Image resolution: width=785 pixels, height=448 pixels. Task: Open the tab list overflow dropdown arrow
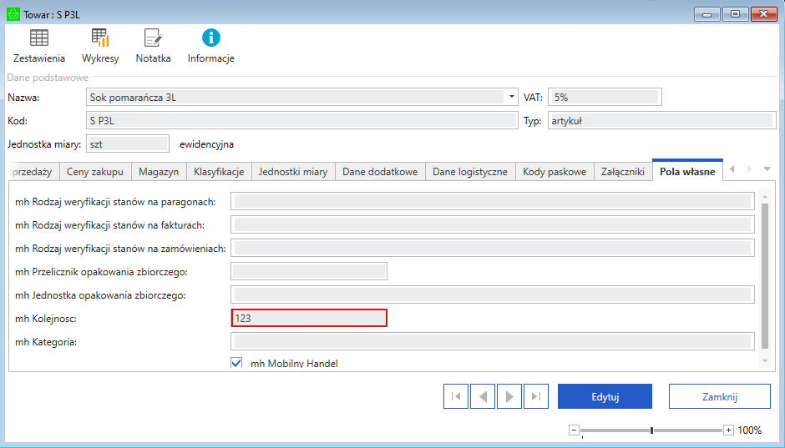(x=767, y=169)
